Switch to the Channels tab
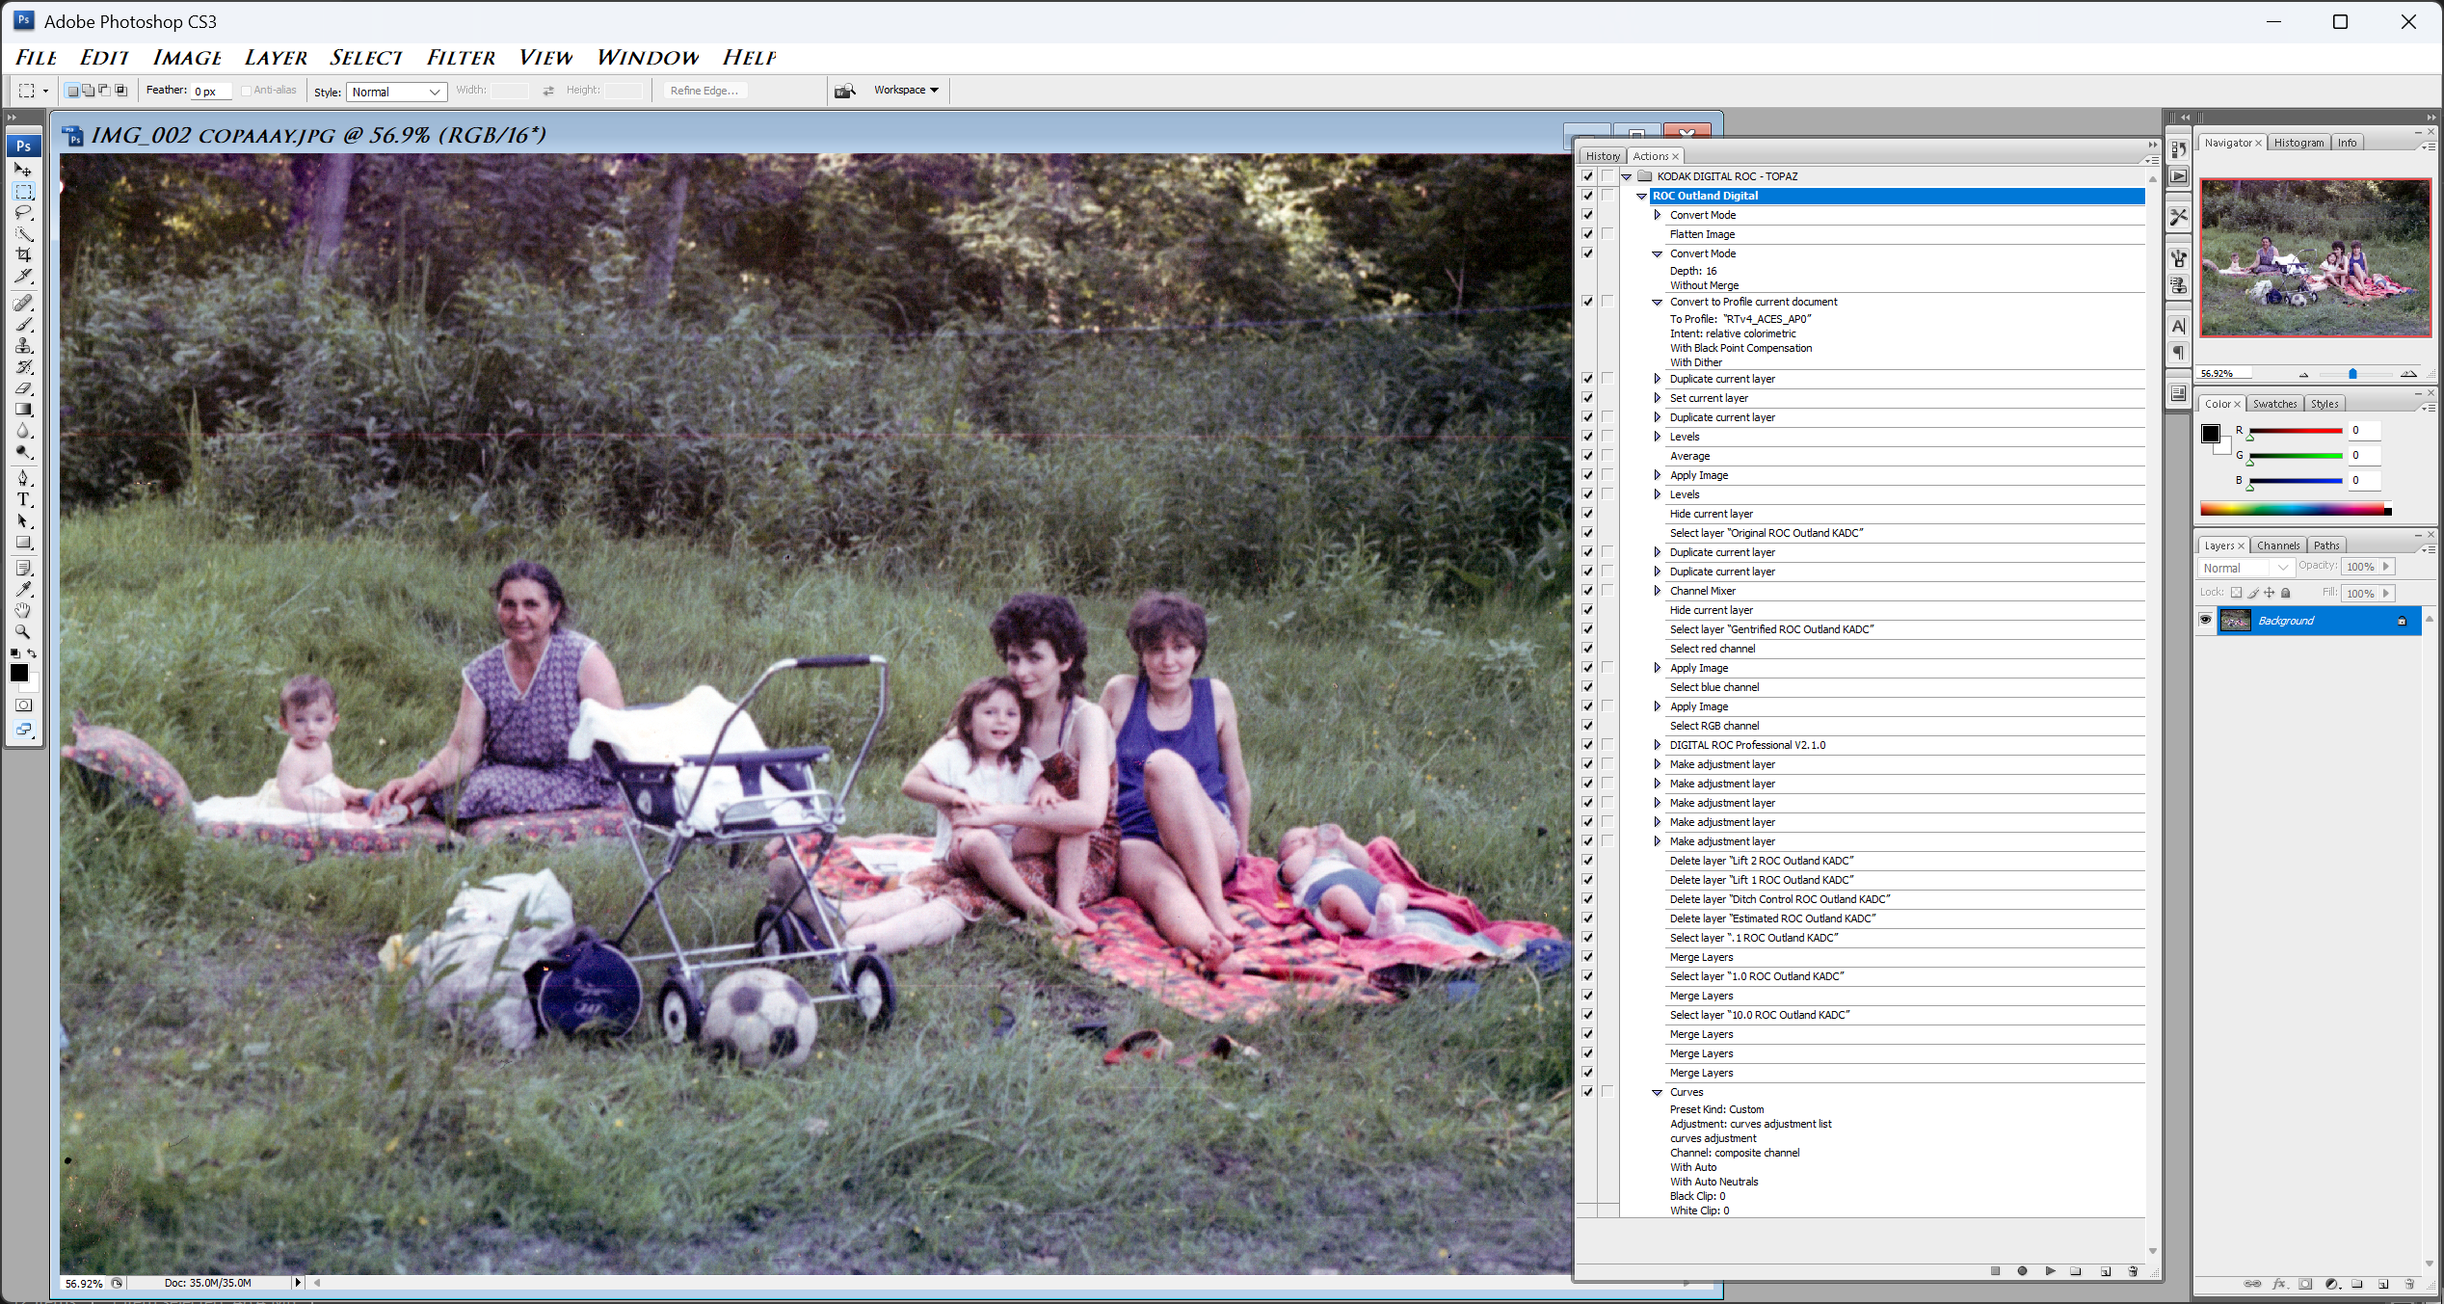2444x1304 pixels. click(x=2277, y=546)
